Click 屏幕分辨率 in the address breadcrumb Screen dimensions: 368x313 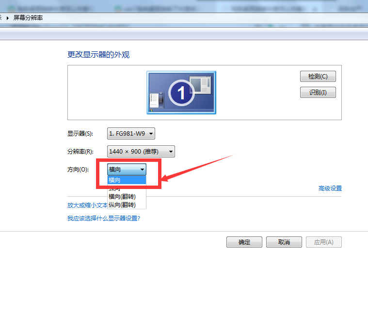[x=28, y=18]
